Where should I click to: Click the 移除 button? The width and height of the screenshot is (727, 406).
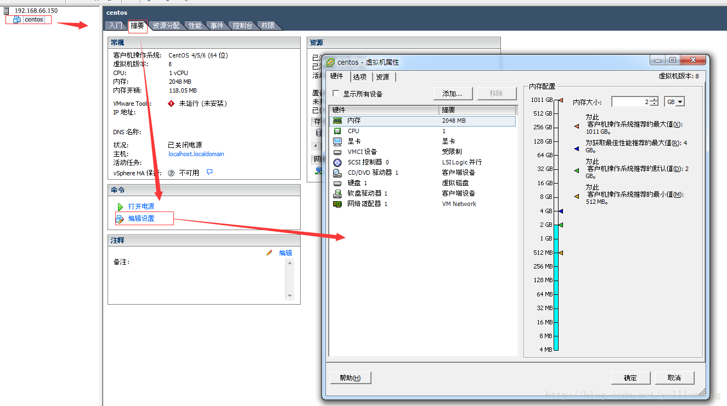point(497,94)
